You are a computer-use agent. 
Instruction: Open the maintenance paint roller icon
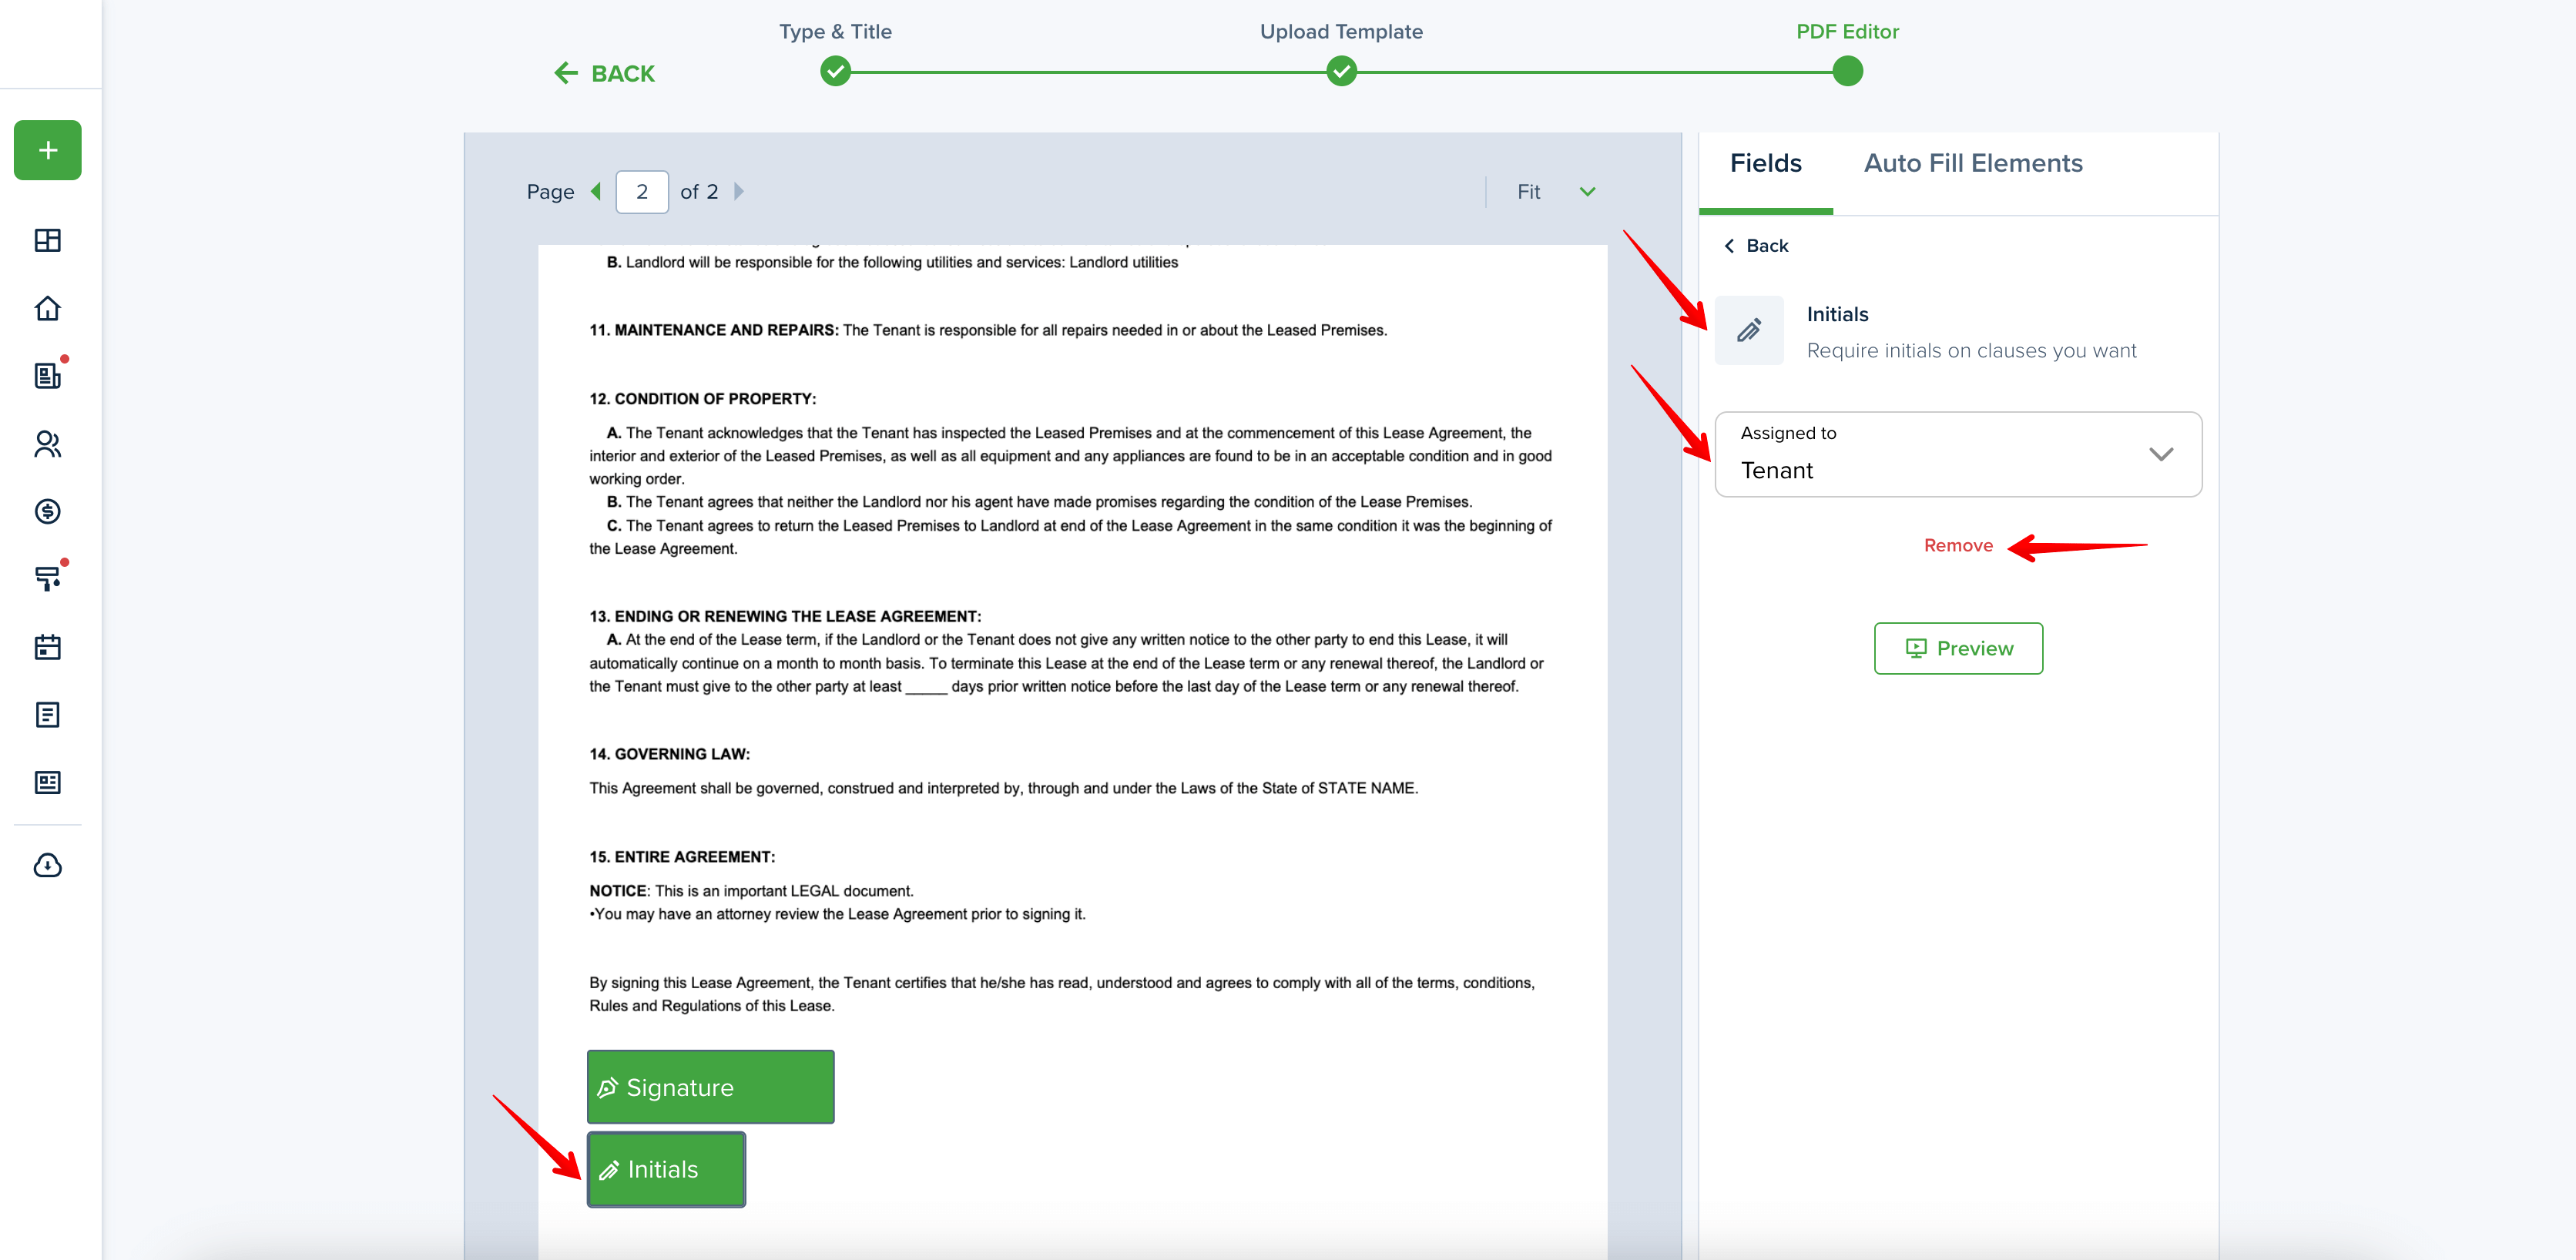[47, 578]
